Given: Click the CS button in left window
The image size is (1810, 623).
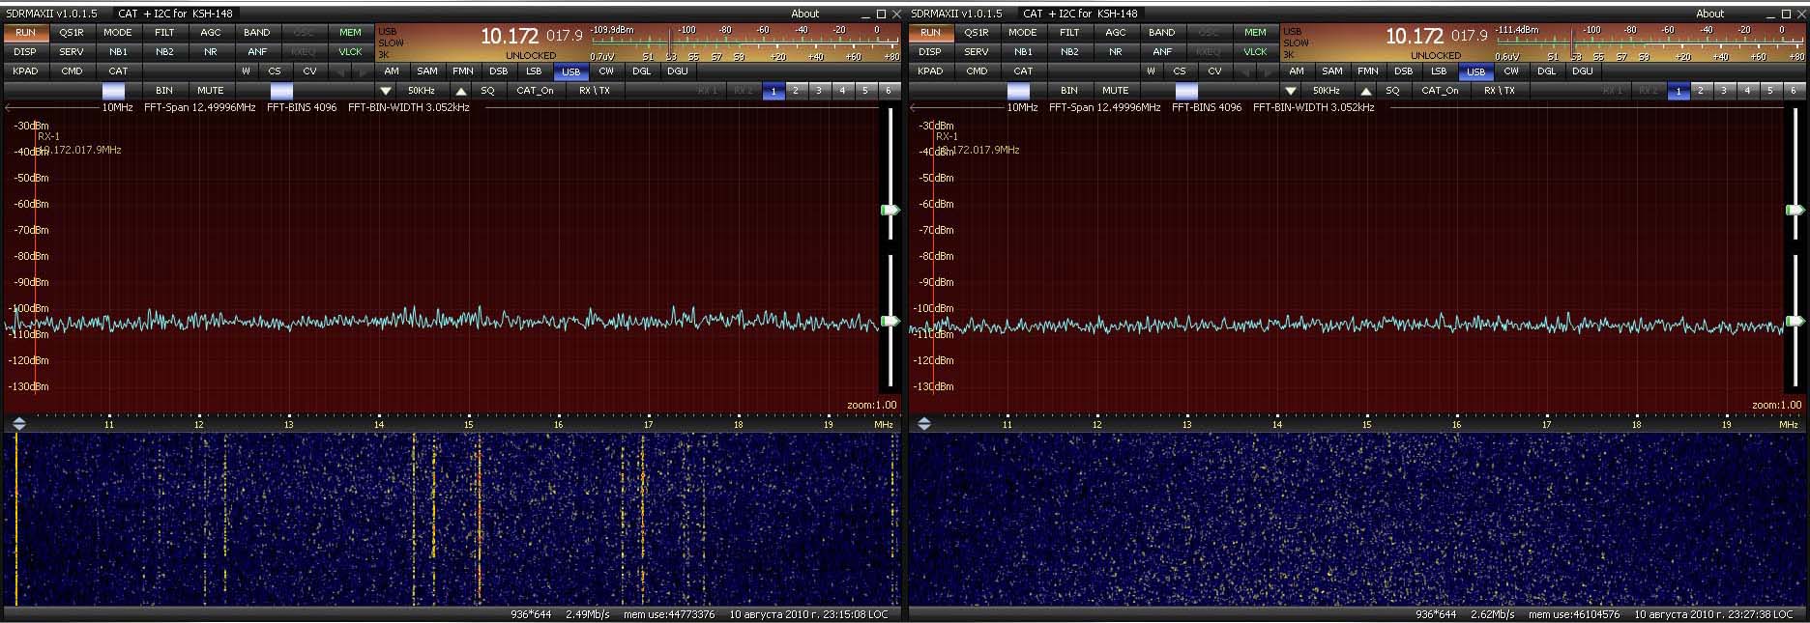Looking at the screenshot, I should (275, 71).
